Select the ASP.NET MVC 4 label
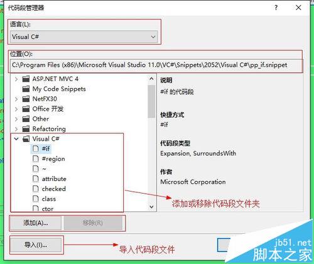The height and width of the screenshot is (264, 314). 55,79
